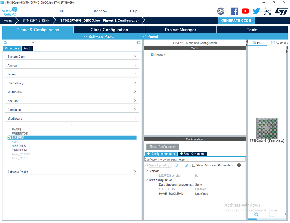This screenshot has height=223, width=290.
Task: Open the User Constants tab
Action: coord(192,154)
